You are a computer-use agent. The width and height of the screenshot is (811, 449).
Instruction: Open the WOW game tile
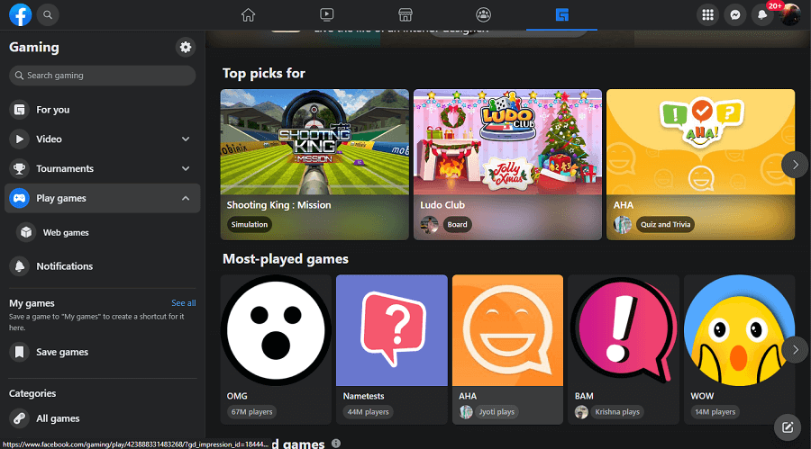tap(739, 349)
